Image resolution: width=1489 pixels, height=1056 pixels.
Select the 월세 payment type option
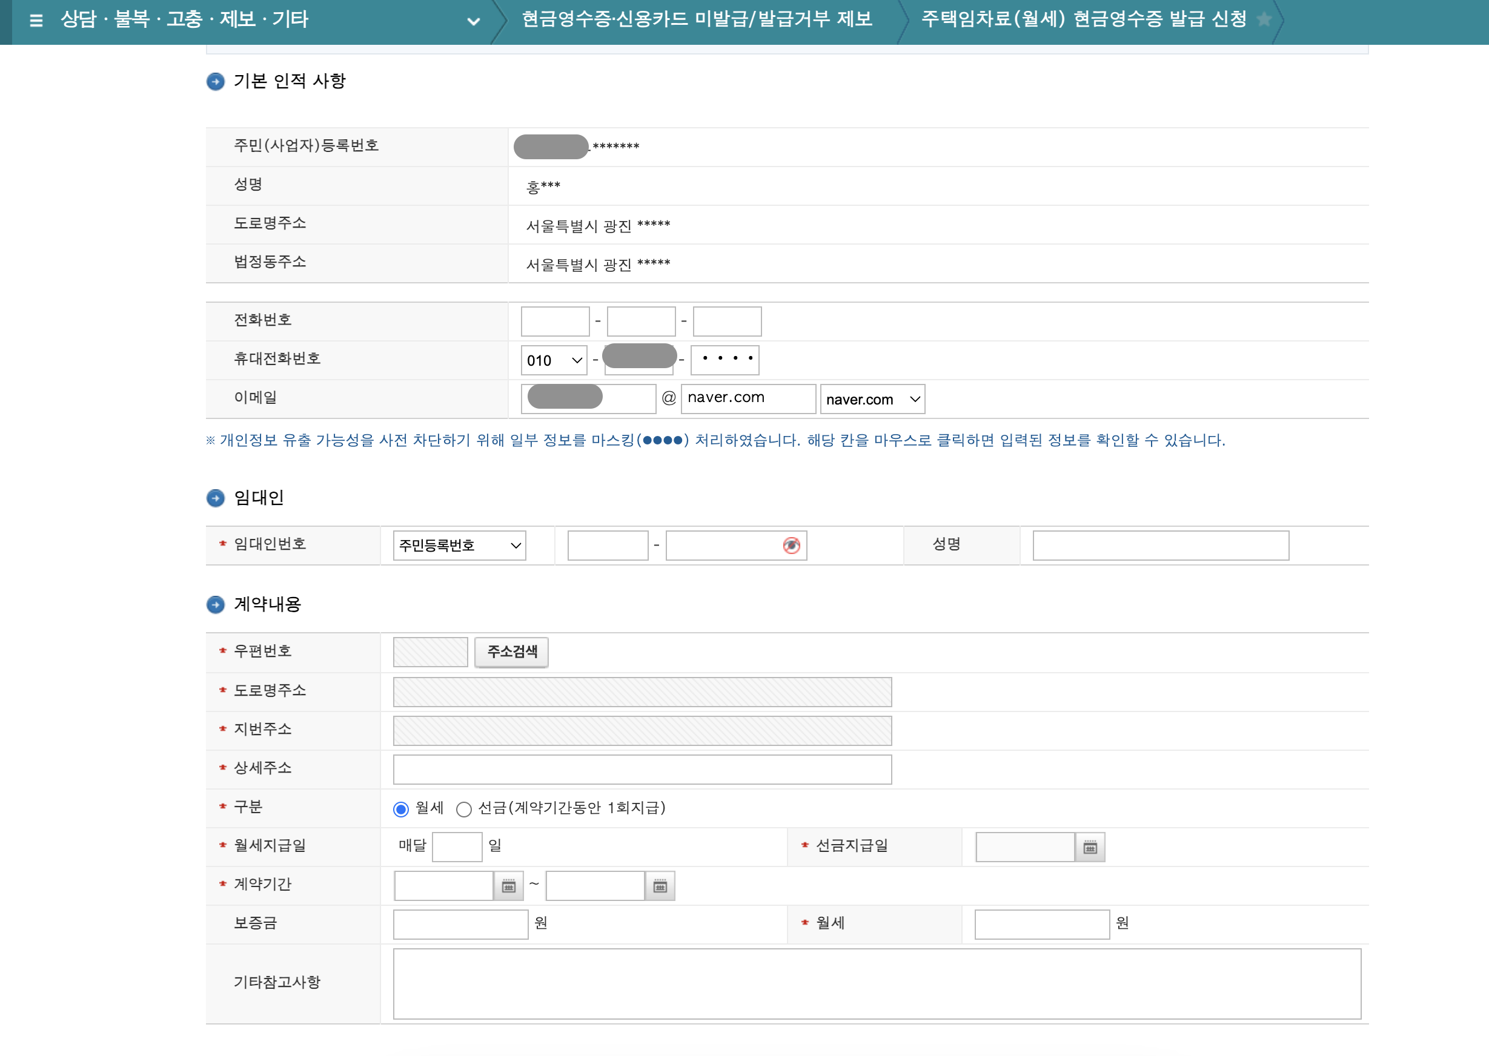[x=400, y=809]
